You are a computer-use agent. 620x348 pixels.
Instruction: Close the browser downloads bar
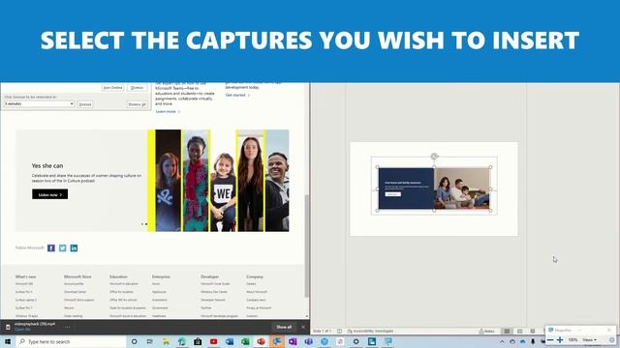click(x=303, y=327)
